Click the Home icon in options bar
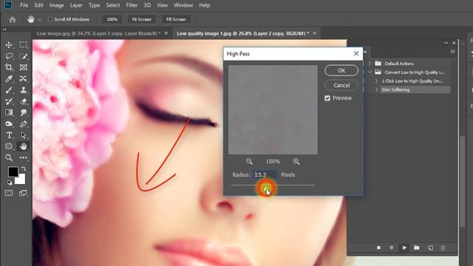This screenshot has height=266, width=473. click(13, 20)
